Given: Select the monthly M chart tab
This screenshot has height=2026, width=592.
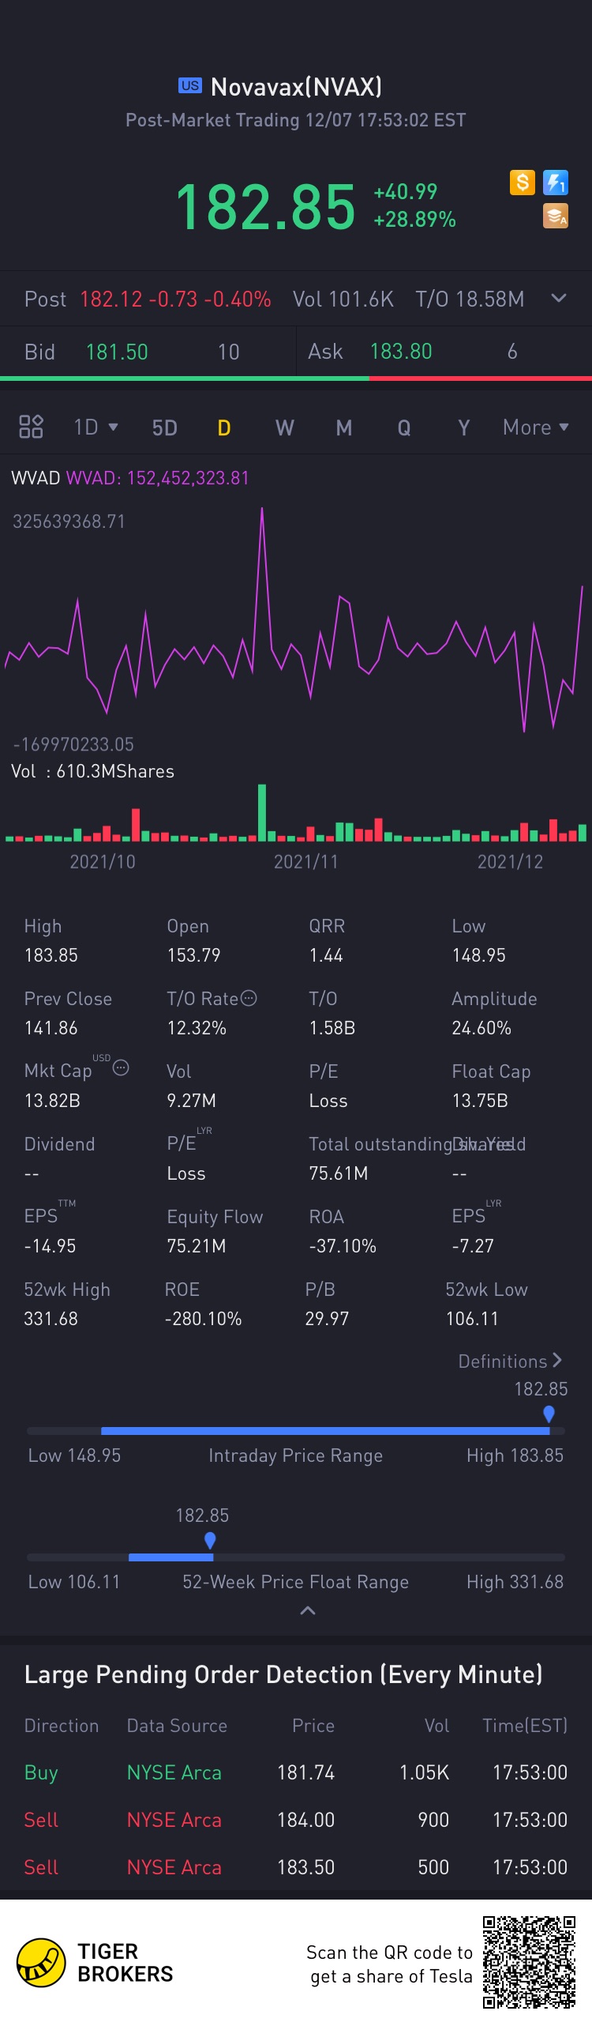Looking at the screenshot, I should (344, 427).
